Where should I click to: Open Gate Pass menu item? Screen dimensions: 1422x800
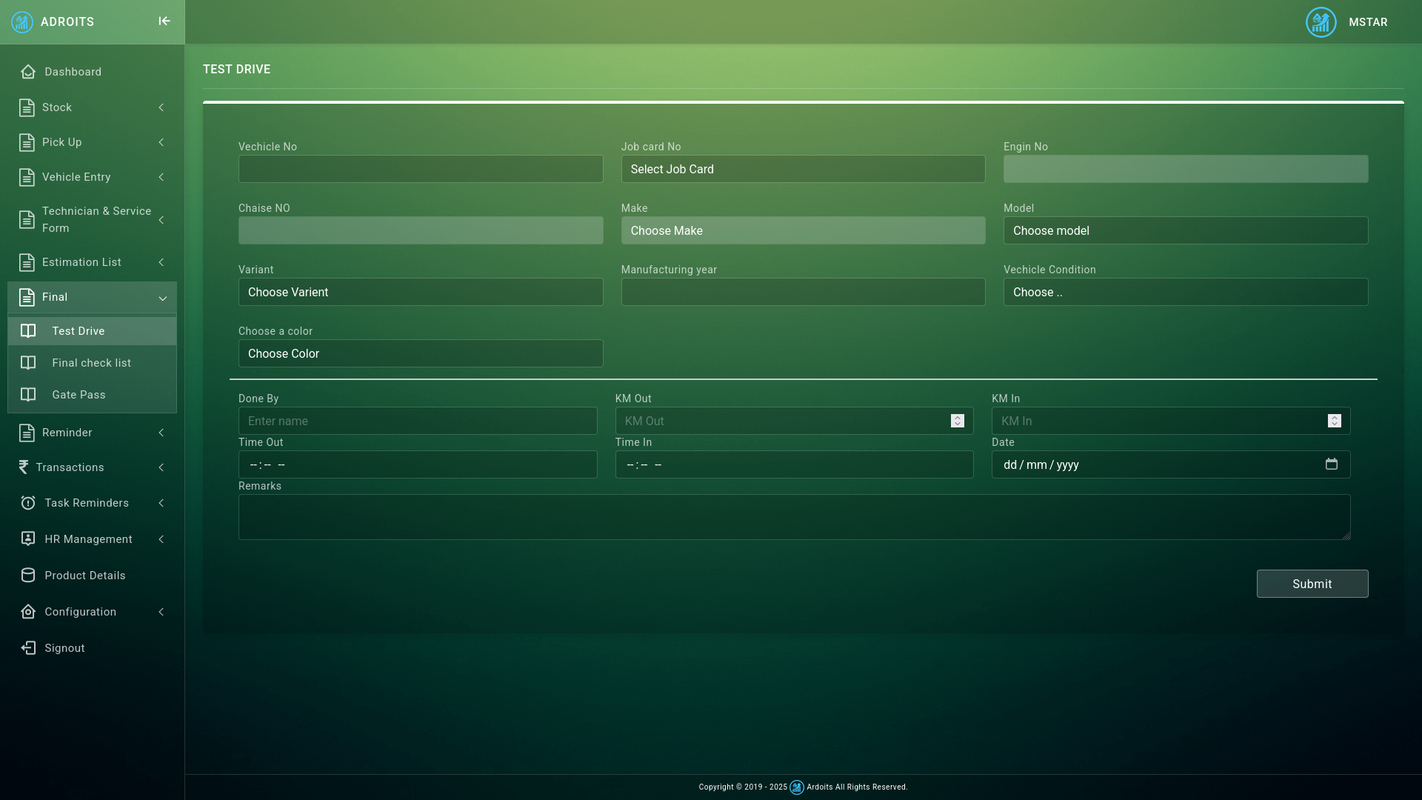[x=79, y=395]
